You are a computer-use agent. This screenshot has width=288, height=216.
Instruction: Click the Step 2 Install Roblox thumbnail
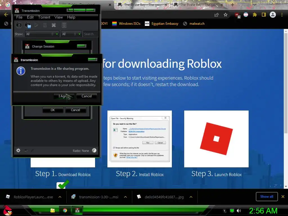pyautogui.click(x=139, y=139)
